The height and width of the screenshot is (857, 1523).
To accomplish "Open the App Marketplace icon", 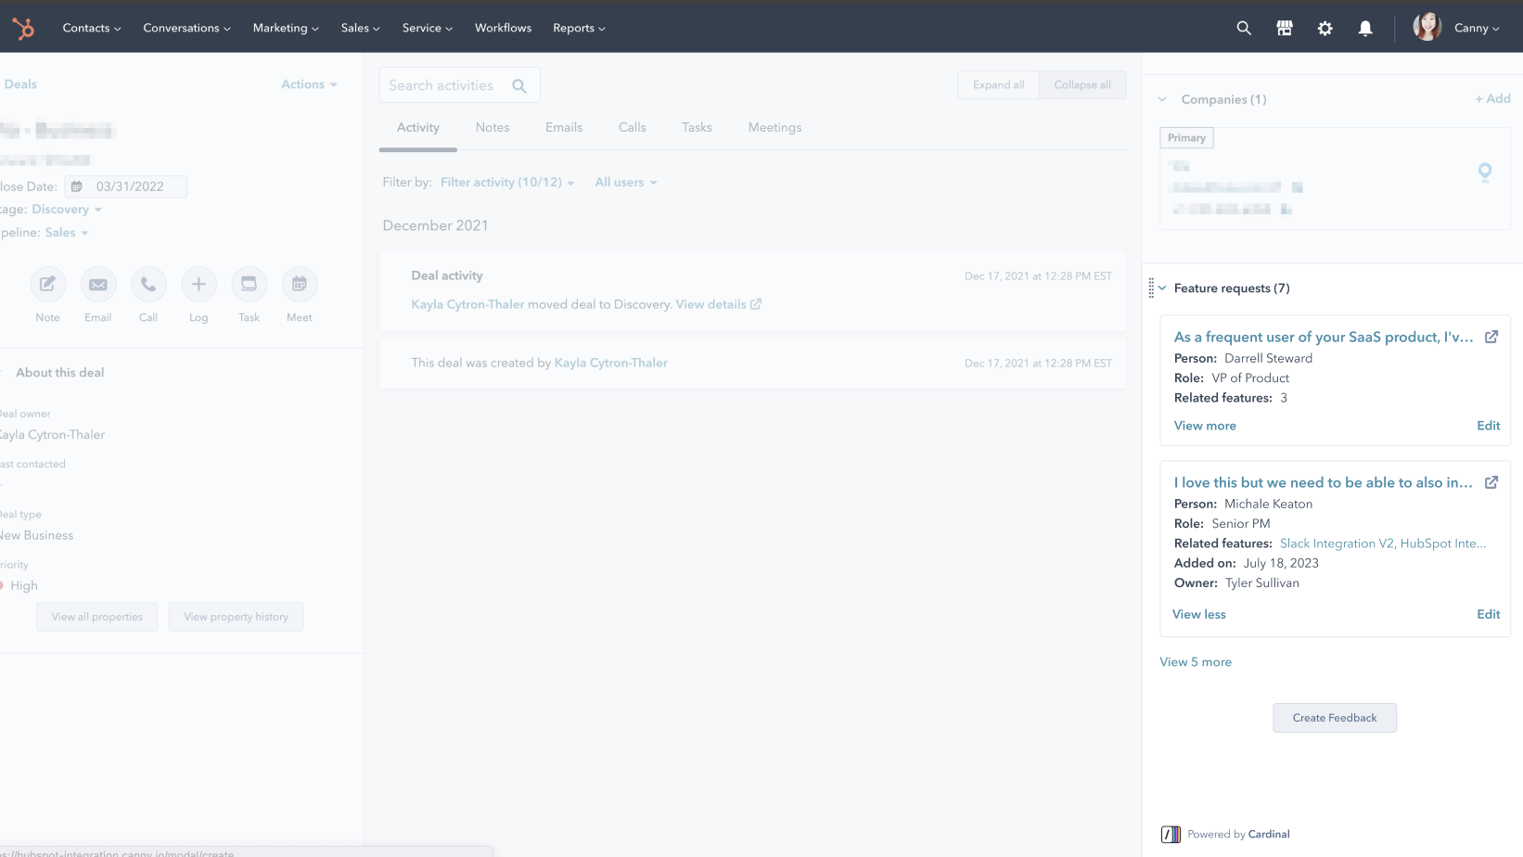I will [1284, 28].
